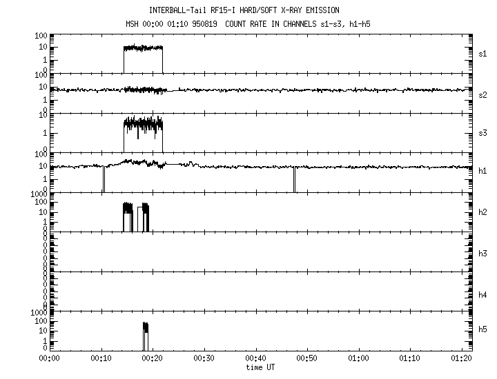Click the burst plateau in the s1 panel
Screen dimensions: 497x379
[143, 48]
